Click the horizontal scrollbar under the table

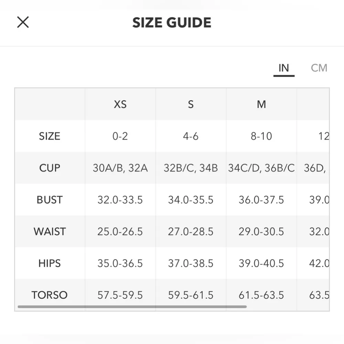coord(132,307)
